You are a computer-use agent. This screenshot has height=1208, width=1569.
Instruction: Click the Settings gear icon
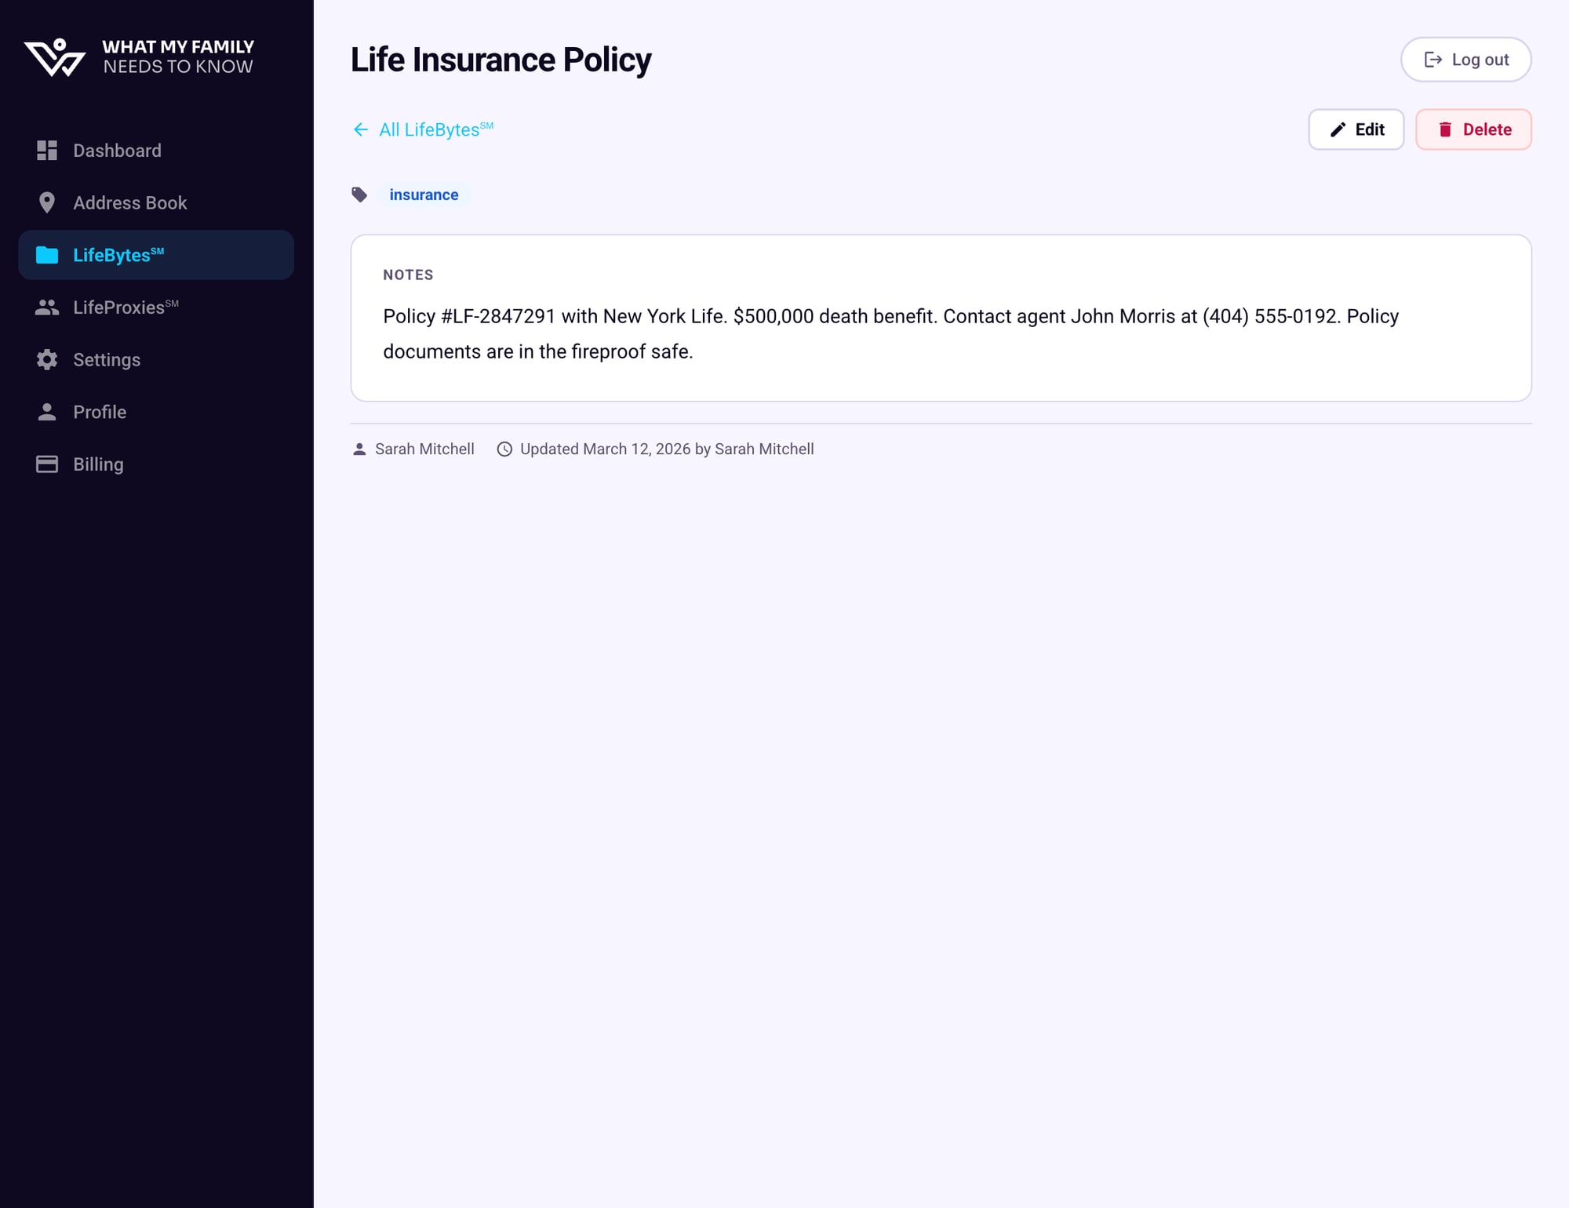click(x=47, y=359)
